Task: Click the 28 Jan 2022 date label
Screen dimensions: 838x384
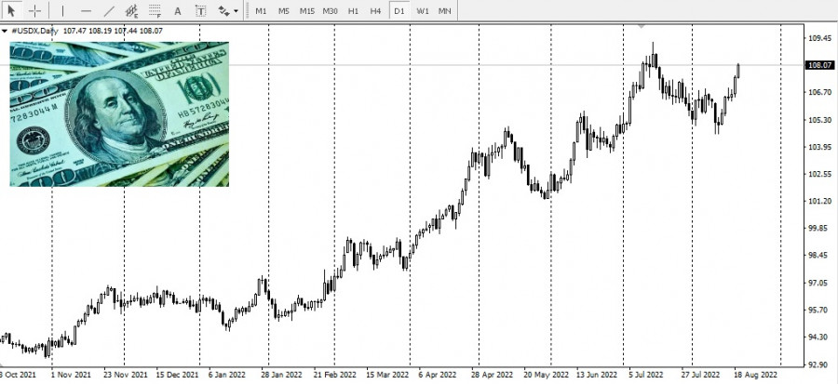Action: click(282, 375)
